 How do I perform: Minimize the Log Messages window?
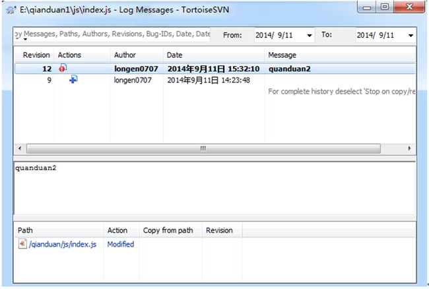367,7
